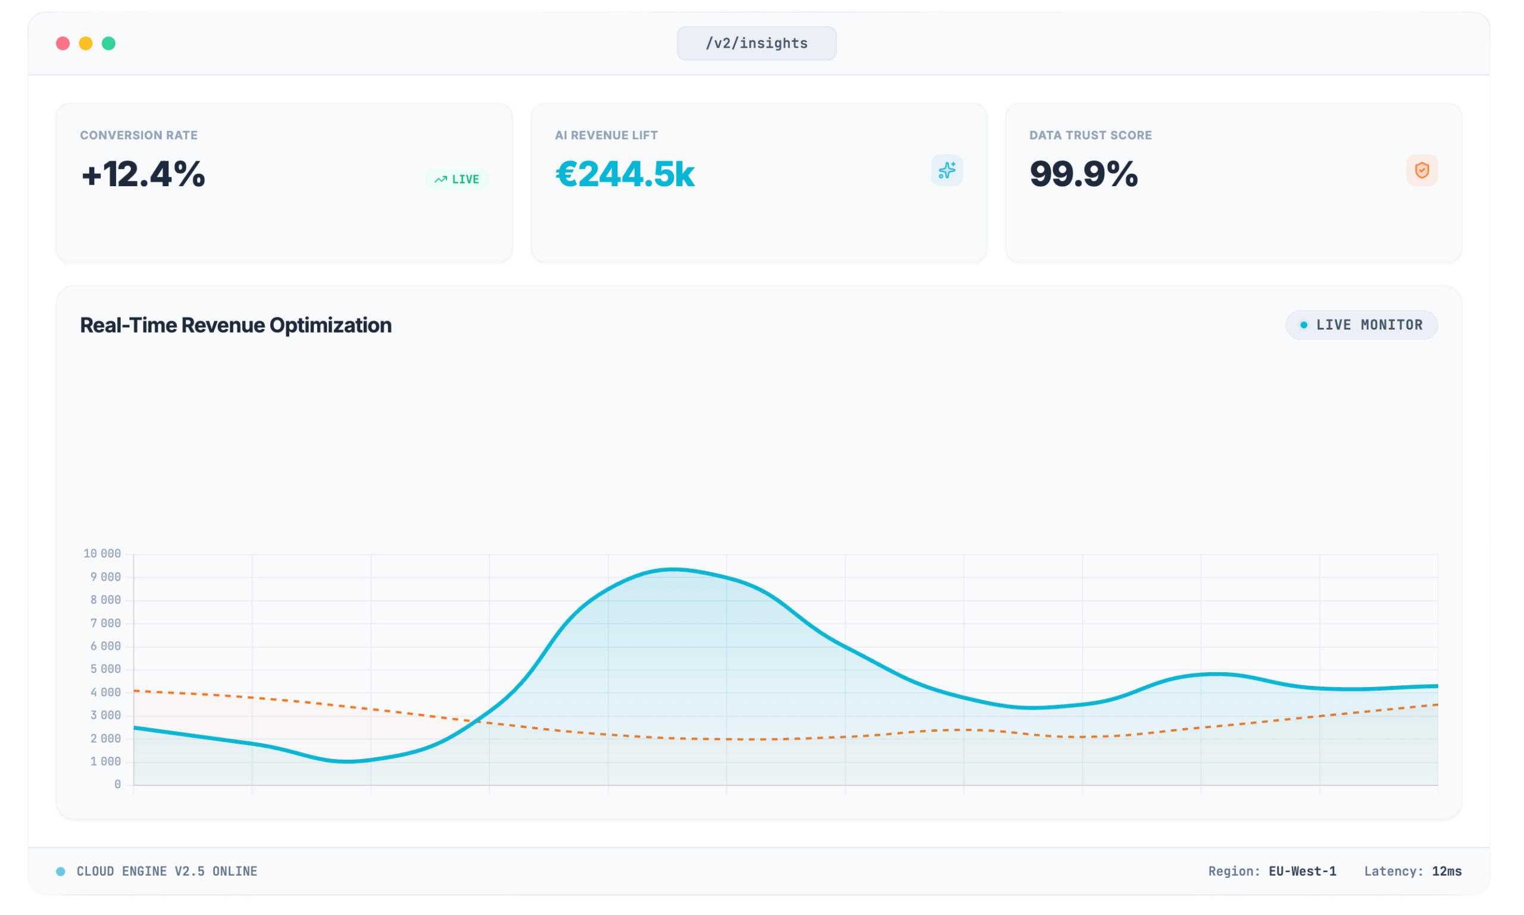Select the +12.4% conversion rate value
This screenshot has width=1524, height=915.
143,174
